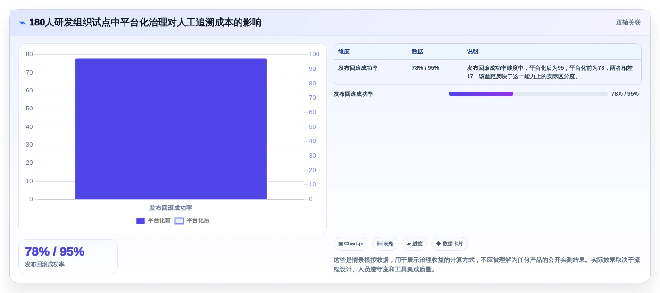Click the 78% / 95% table cell

pyautogui.click(x=426, y=68)
